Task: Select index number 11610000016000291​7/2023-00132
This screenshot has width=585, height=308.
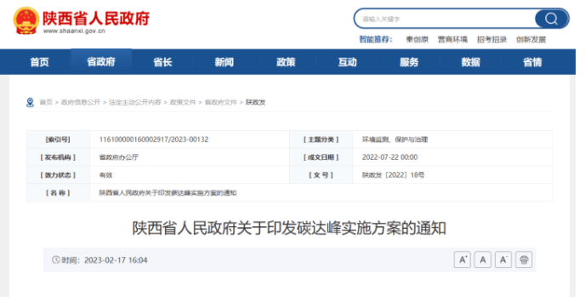Action: click(154, 140)
